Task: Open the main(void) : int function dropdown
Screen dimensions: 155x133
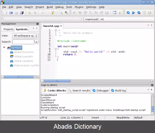Action: 119,19
